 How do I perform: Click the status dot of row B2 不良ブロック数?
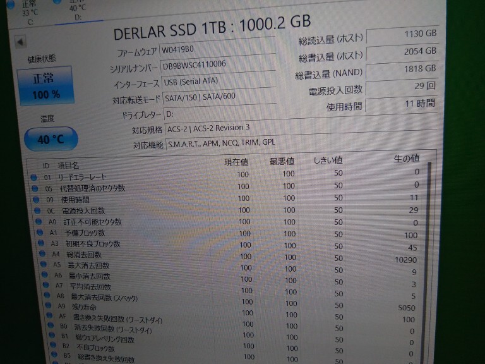53,345
